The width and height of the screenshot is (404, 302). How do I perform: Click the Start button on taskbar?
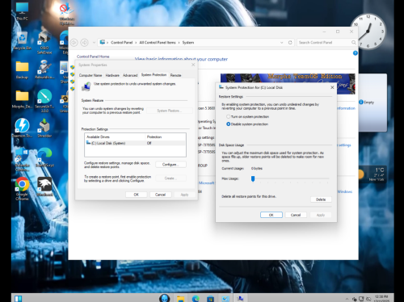pyautogui.click(x=19, y=299)
